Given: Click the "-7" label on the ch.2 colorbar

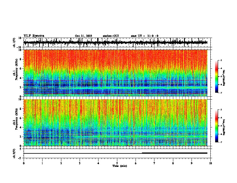Looking at the screenshot, I should (x=221, y=142).
